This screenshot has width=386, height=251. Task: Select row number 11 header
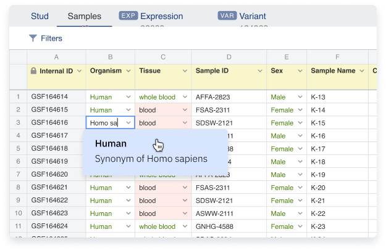18,226
